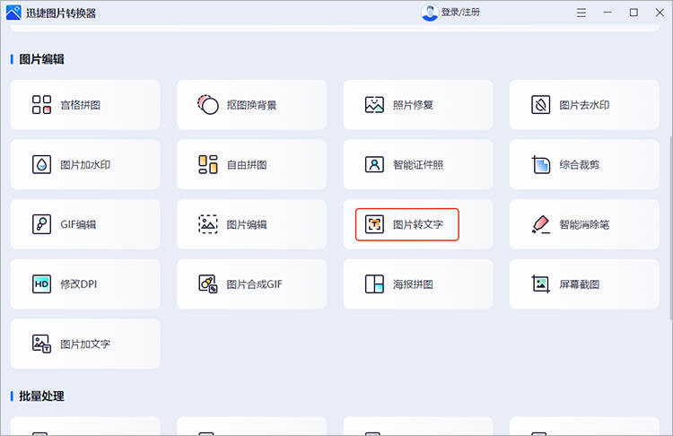
Task: Select the 综合裁剪 label
Action: pos(580,165)
